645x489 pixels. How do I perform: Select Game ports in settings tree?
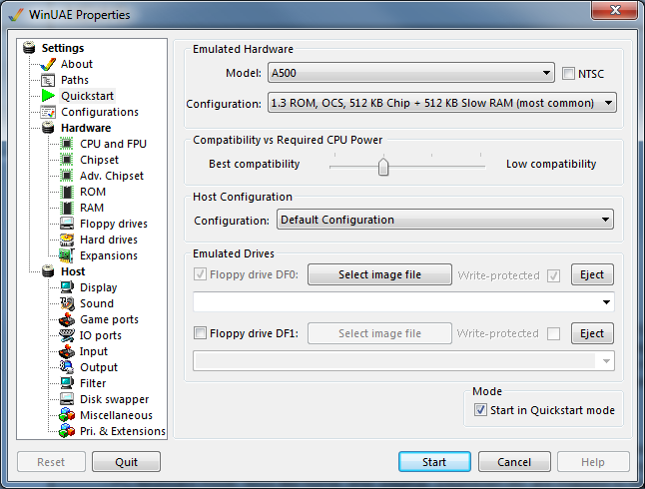109,319
